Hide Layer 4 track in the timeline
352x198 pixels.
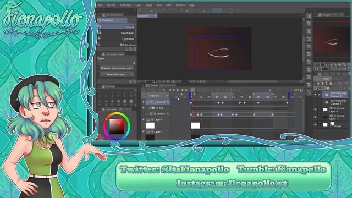(144, 120)
